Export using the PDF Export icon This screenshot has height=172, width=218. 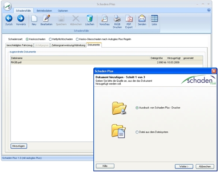pyautogui.click(x=129, y=18)
